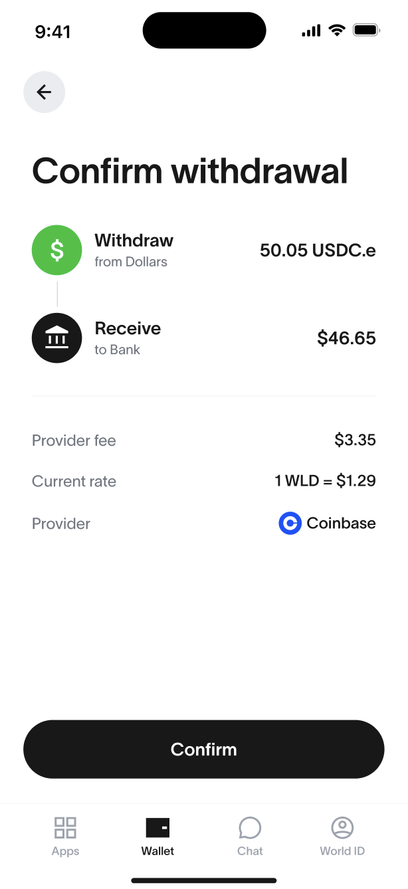The height and width of the screenshot is (889, 408).
Task: Click the blue Coinbase logo
Action: [x=290, y=524]
